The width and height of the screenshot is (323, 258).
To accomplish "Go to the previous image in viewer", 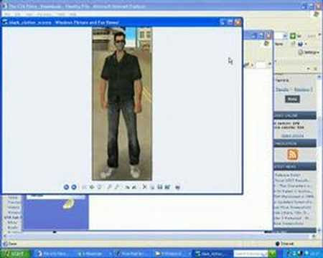I will (66, 187).
